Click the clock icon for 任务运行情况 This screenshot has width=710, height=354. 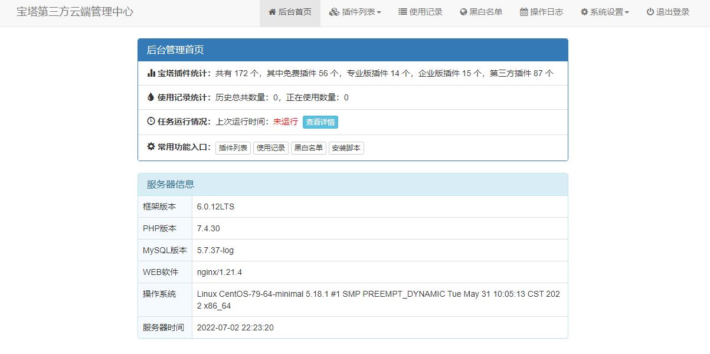[x=151, y=121]
